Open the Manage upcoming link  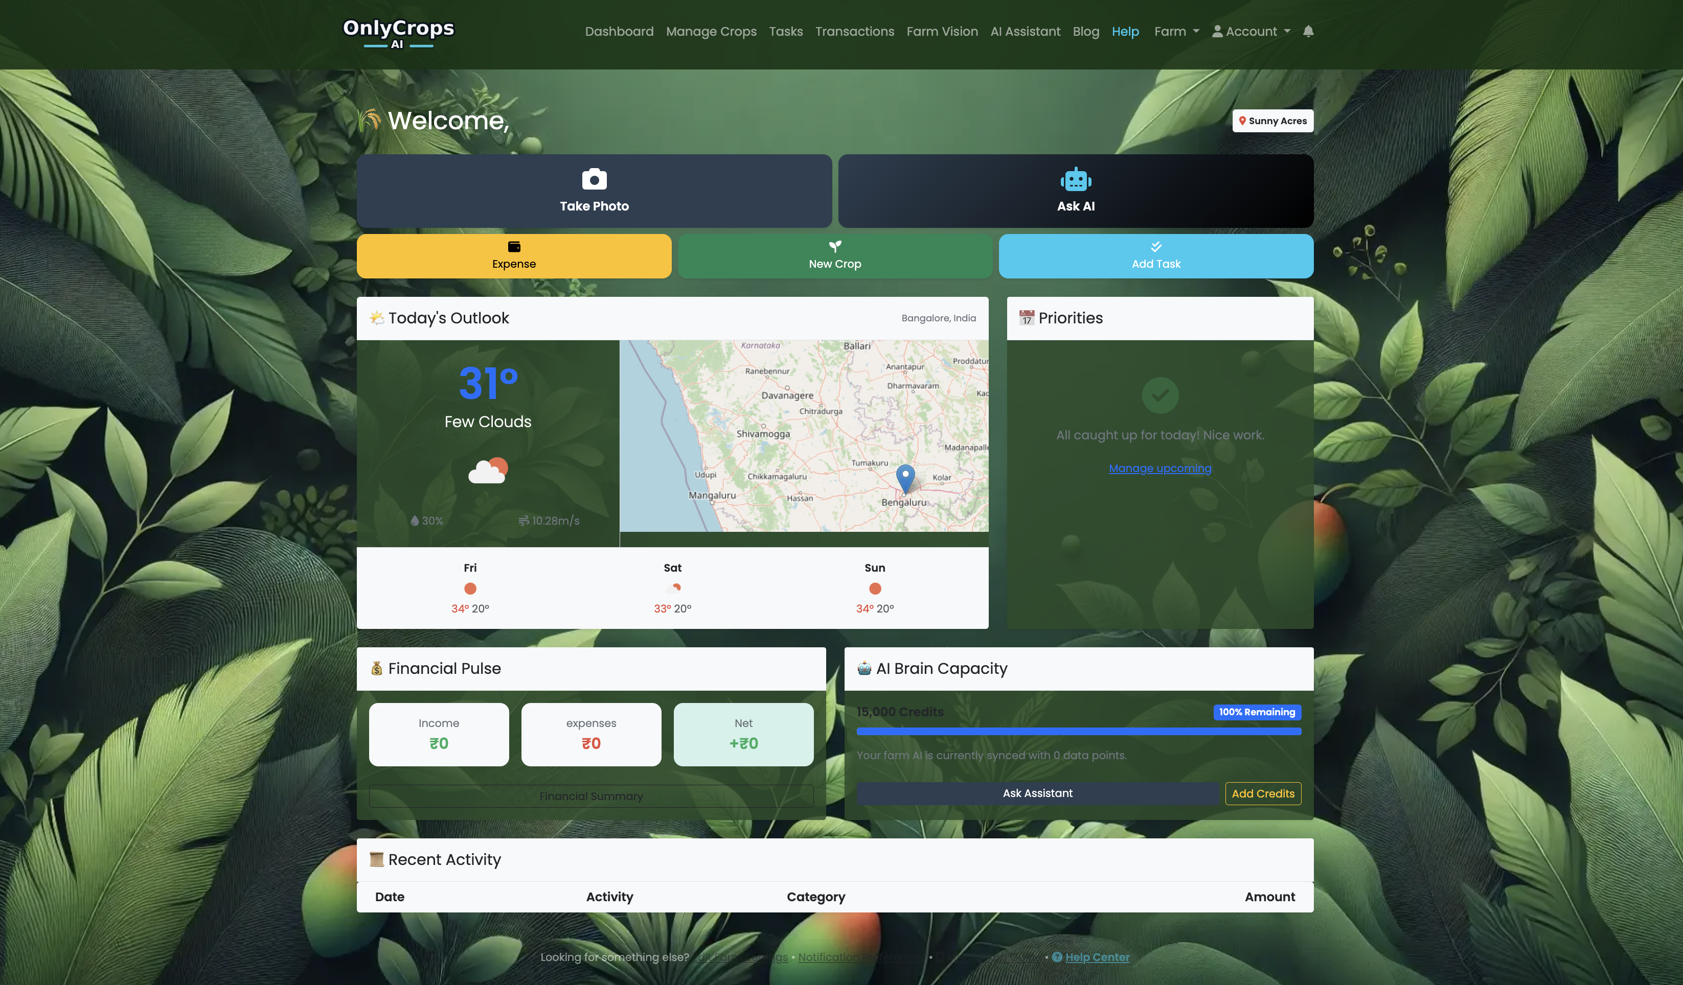[x=1159, y=468]
